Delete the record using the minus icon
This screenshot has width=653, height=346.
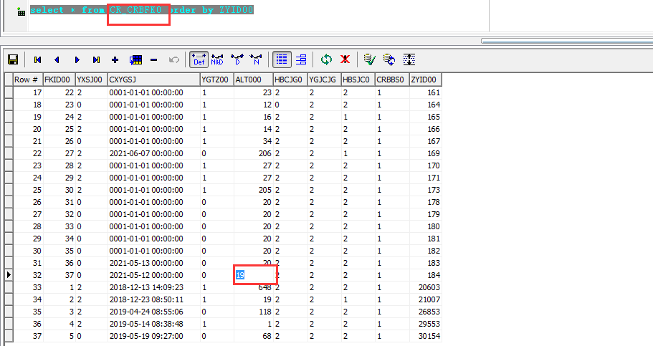pos(153,59)
